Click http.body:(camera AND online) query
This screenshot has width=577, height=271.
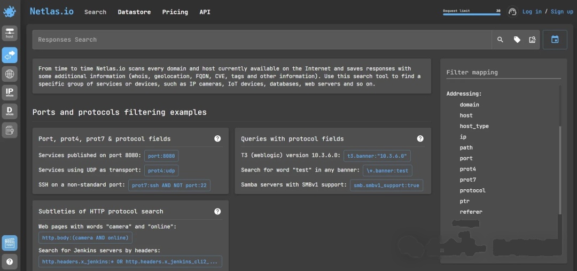point(85,237)
